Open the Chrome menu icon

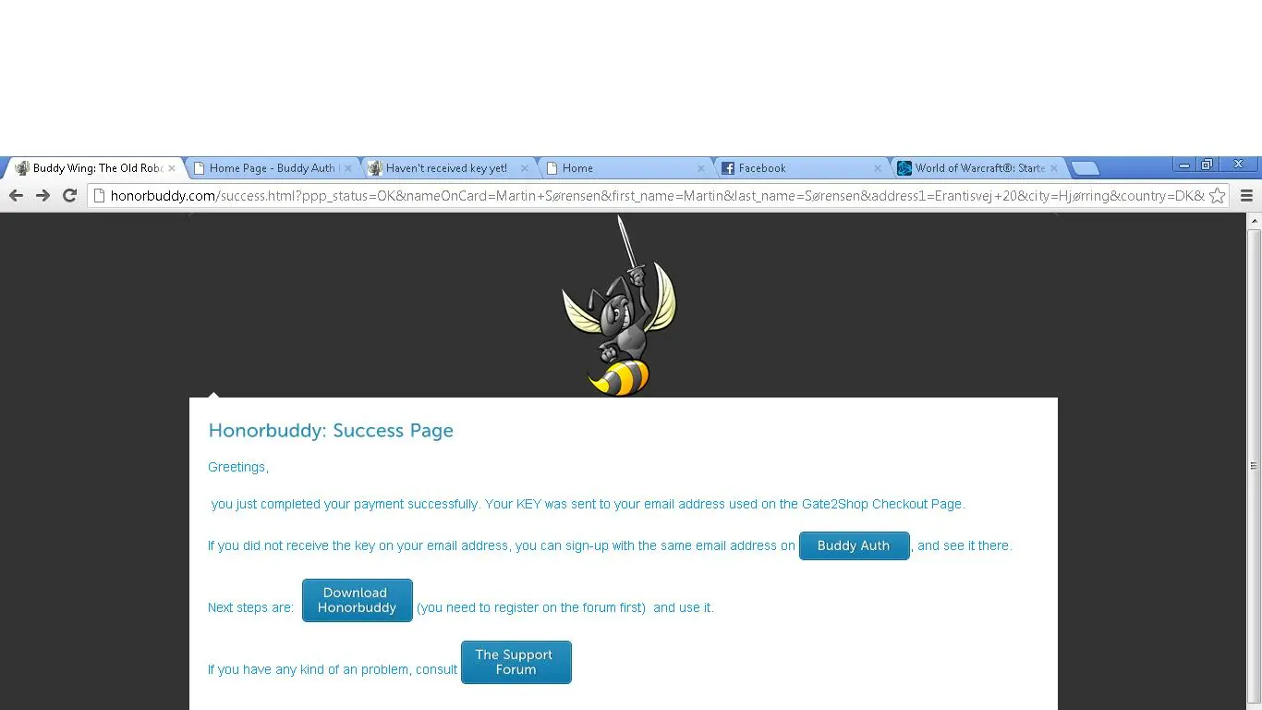click(1246, 195)
